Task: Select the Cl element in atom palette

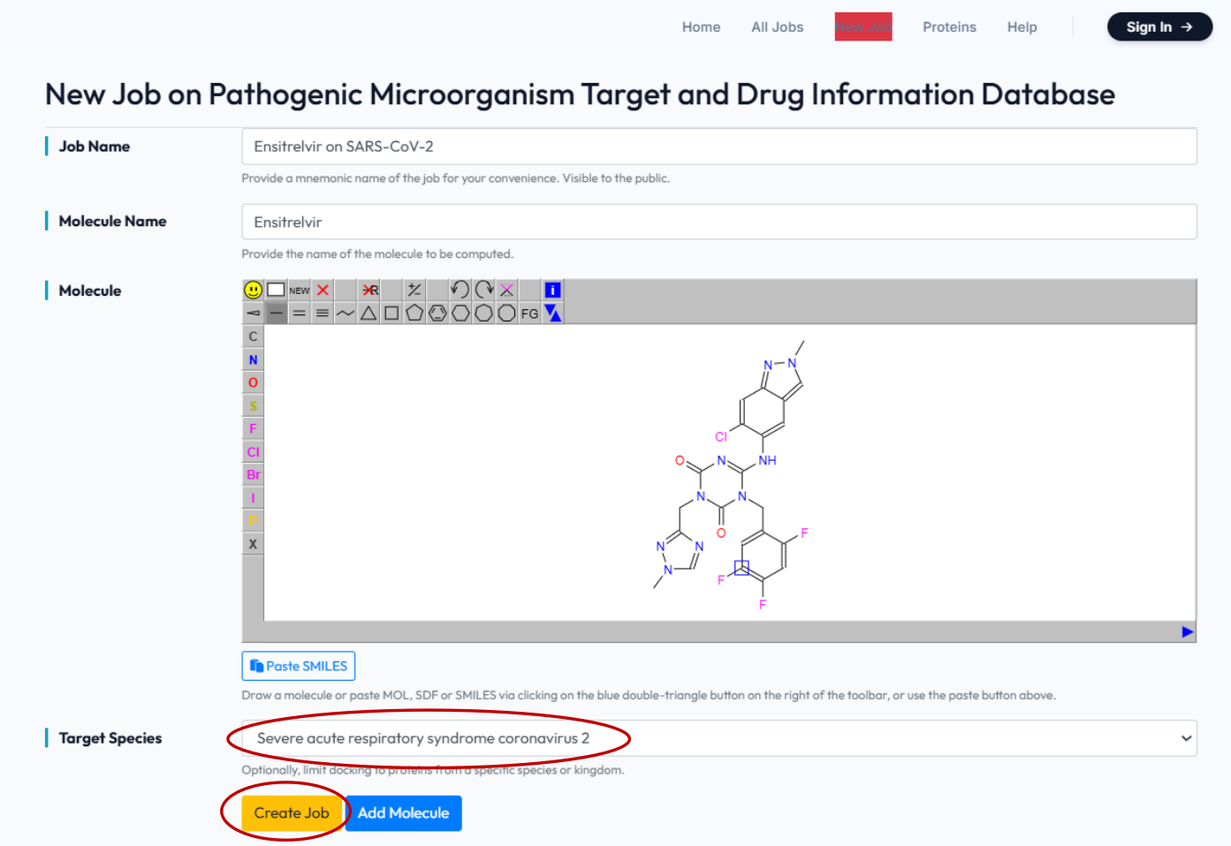Action: [x=253, y=451]
